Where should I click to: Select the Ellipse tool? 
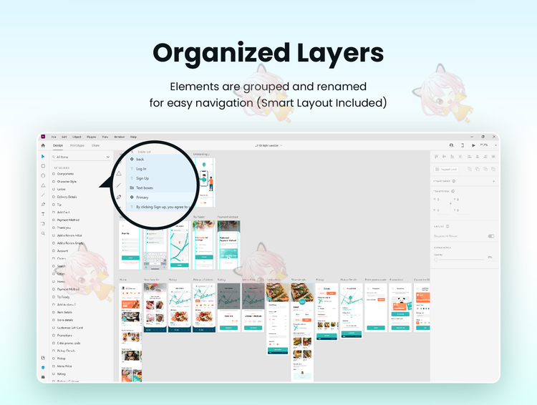point(43,175)
